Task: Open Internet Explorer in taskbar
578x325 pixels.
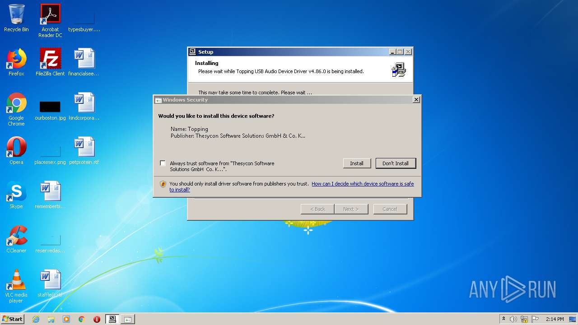Action: (x=36, y=319)
